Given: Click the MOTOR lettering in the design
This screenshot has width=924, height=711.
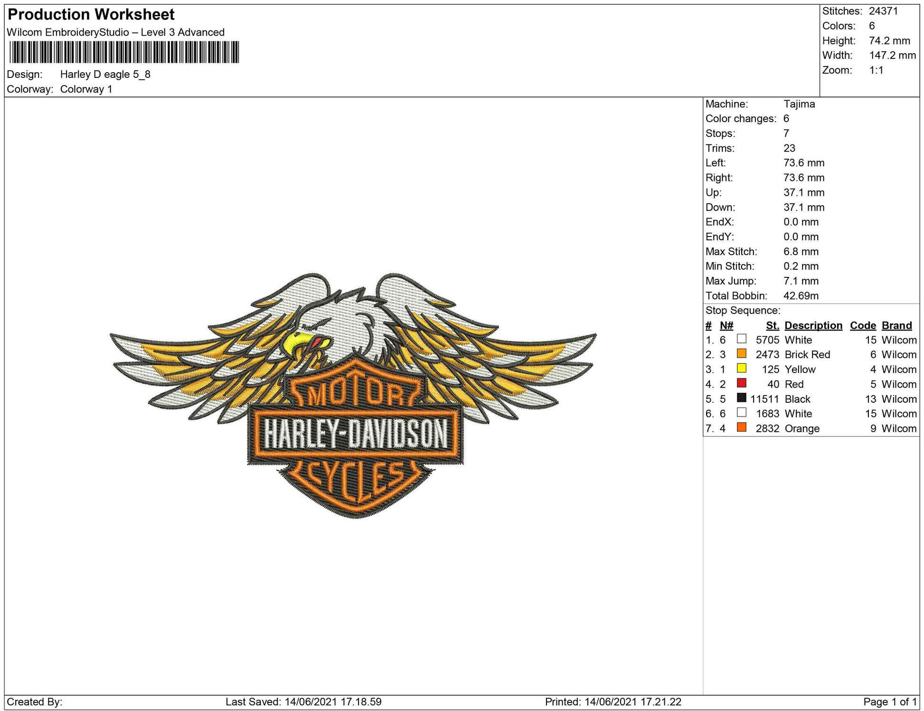Looking at the screenshot, I should coord(355,393).
